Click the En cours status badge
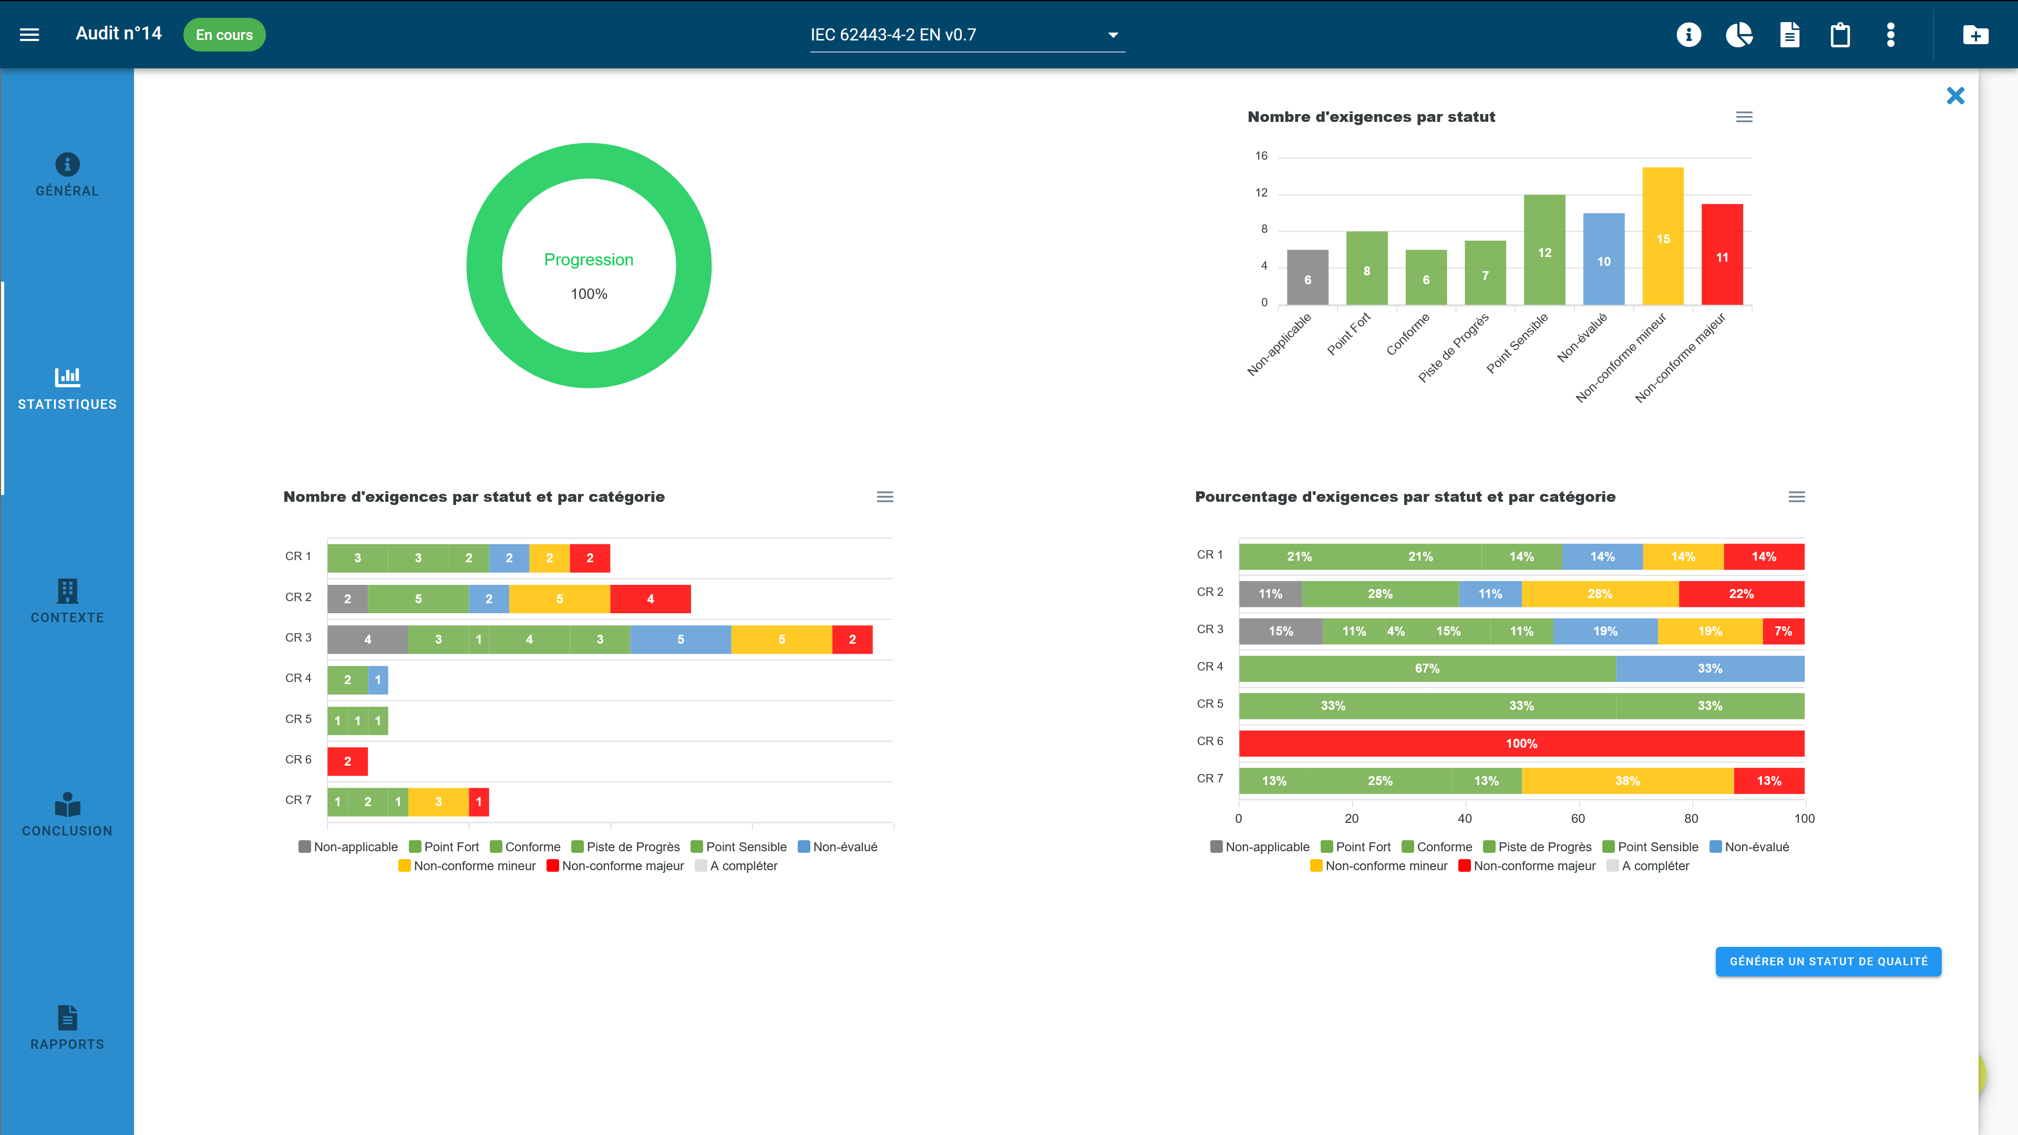The image size is (2018, 1135). point(224,35)
